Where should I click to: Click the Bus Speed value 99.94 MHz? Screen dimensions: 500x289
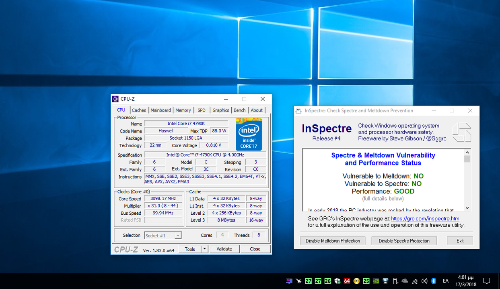coord(163,213)
